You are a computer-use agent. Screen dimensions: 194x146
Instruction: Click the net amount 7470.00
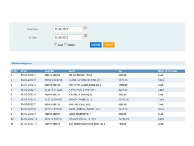[122, 124]
